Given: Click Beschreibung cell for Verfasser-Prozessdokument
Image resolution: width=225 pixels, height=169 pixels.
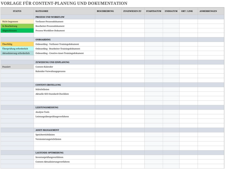Looking at the screenshot, I should point(108,21).
